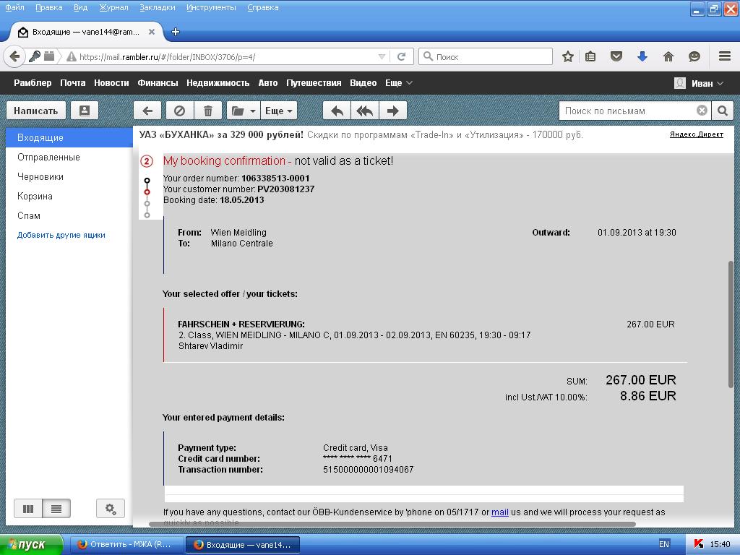Click the "Поиск по письмам" search field
Image resolution: width=740 pixels, height=555 pixels.
click(626, 111)
